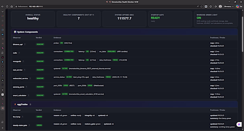
Task: Open the browser profile avatar
Action: point(220,7)
